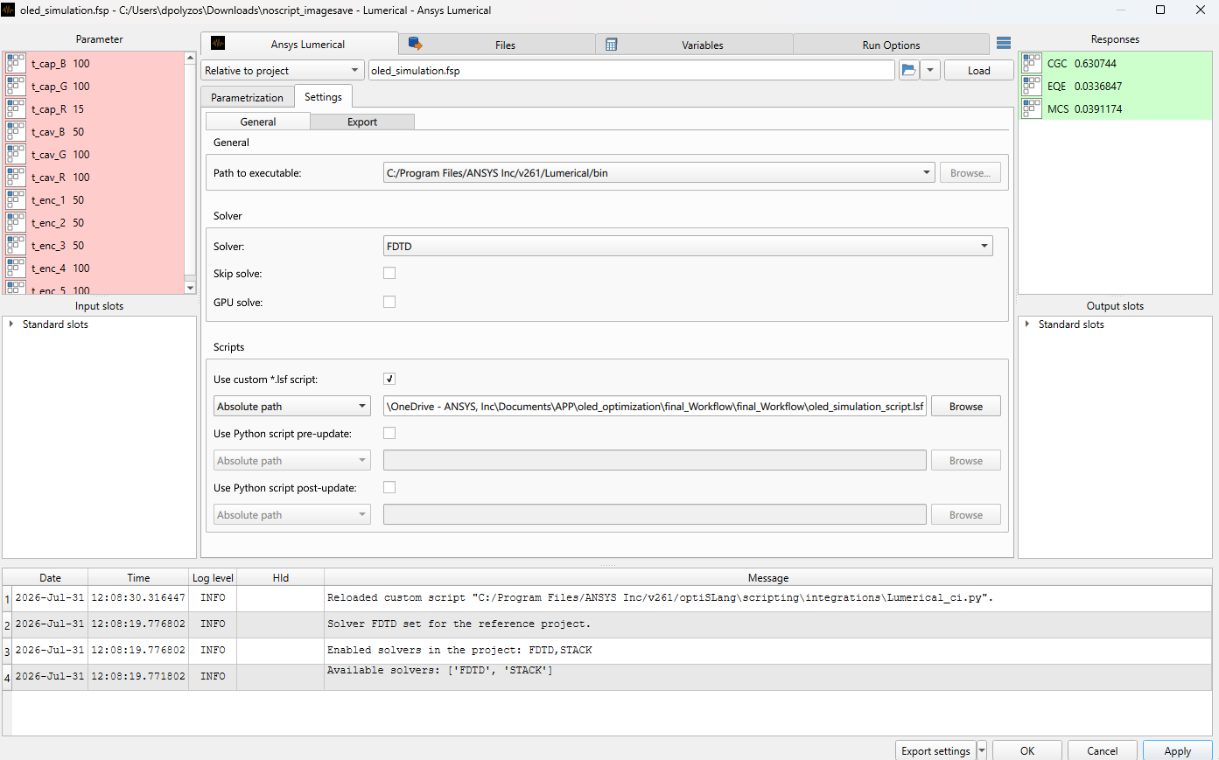Open the Path to executable dropdown
Screen dimensions: 1219x760
659,172
